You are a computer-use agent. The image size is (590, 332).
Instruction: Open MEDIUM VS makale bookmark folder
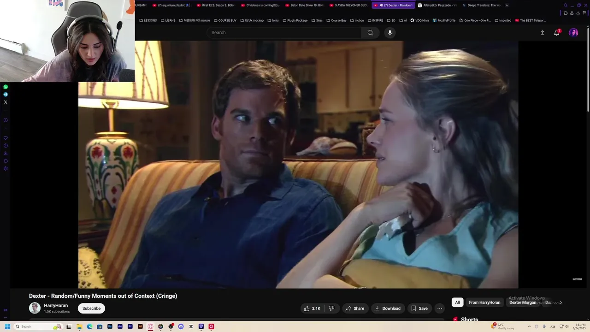(195, 20)
